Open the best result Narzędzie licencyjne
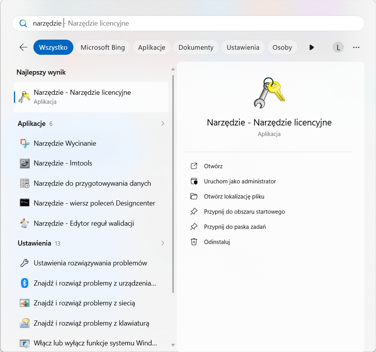 point(91,97)
